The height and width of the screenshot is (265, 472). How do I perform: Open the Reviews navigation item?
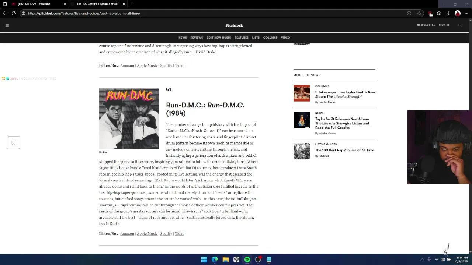coord(197,38)
